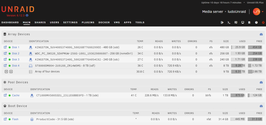This screenshot has width=266, height=125.
Task: Click Cache green status indicator
Action: tap(10, 95)
